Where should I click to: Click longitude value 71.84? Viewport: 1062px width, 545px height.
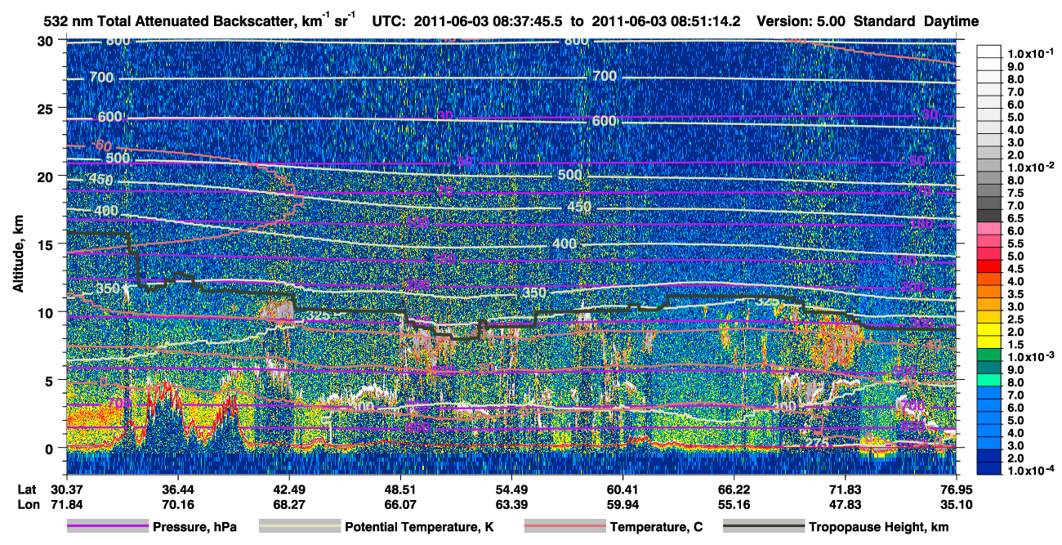click(66, 503)
